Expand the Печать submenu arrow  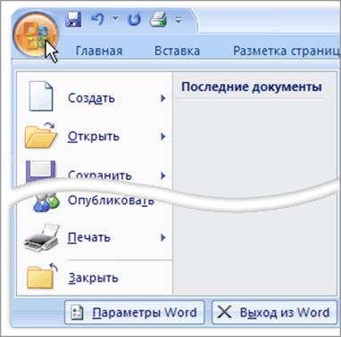[162, 237]
